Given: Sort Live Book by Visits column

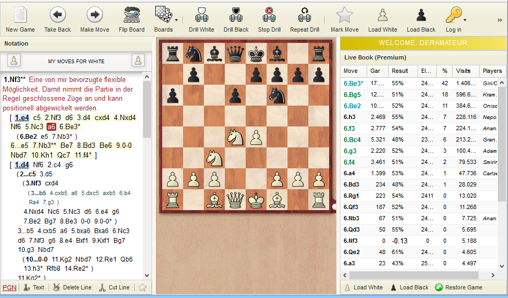Looking at the screenshot, I should (463, 71).
